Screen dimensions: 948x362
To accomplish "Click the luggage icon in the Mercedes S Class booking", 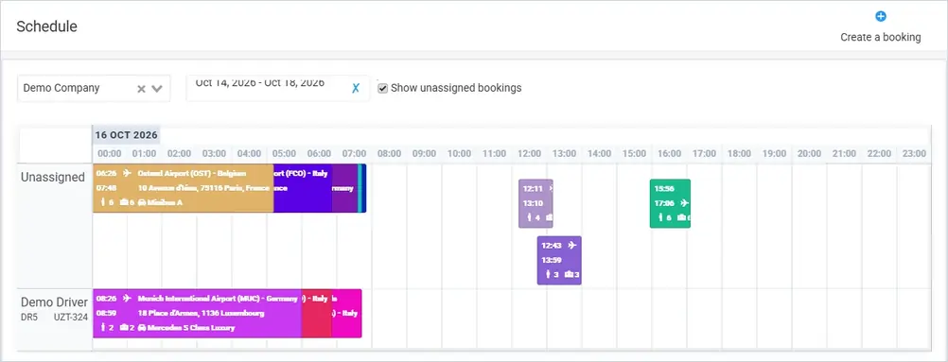I will point(123,328).
